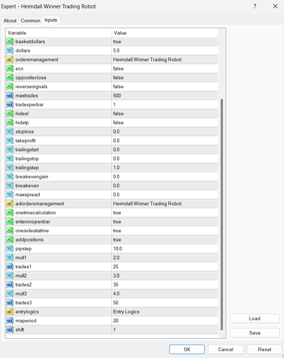Reset inputs with the Reset button
The width and height of the screenshot is (284, 358).
pyautogui.click(x=265, y=349)
